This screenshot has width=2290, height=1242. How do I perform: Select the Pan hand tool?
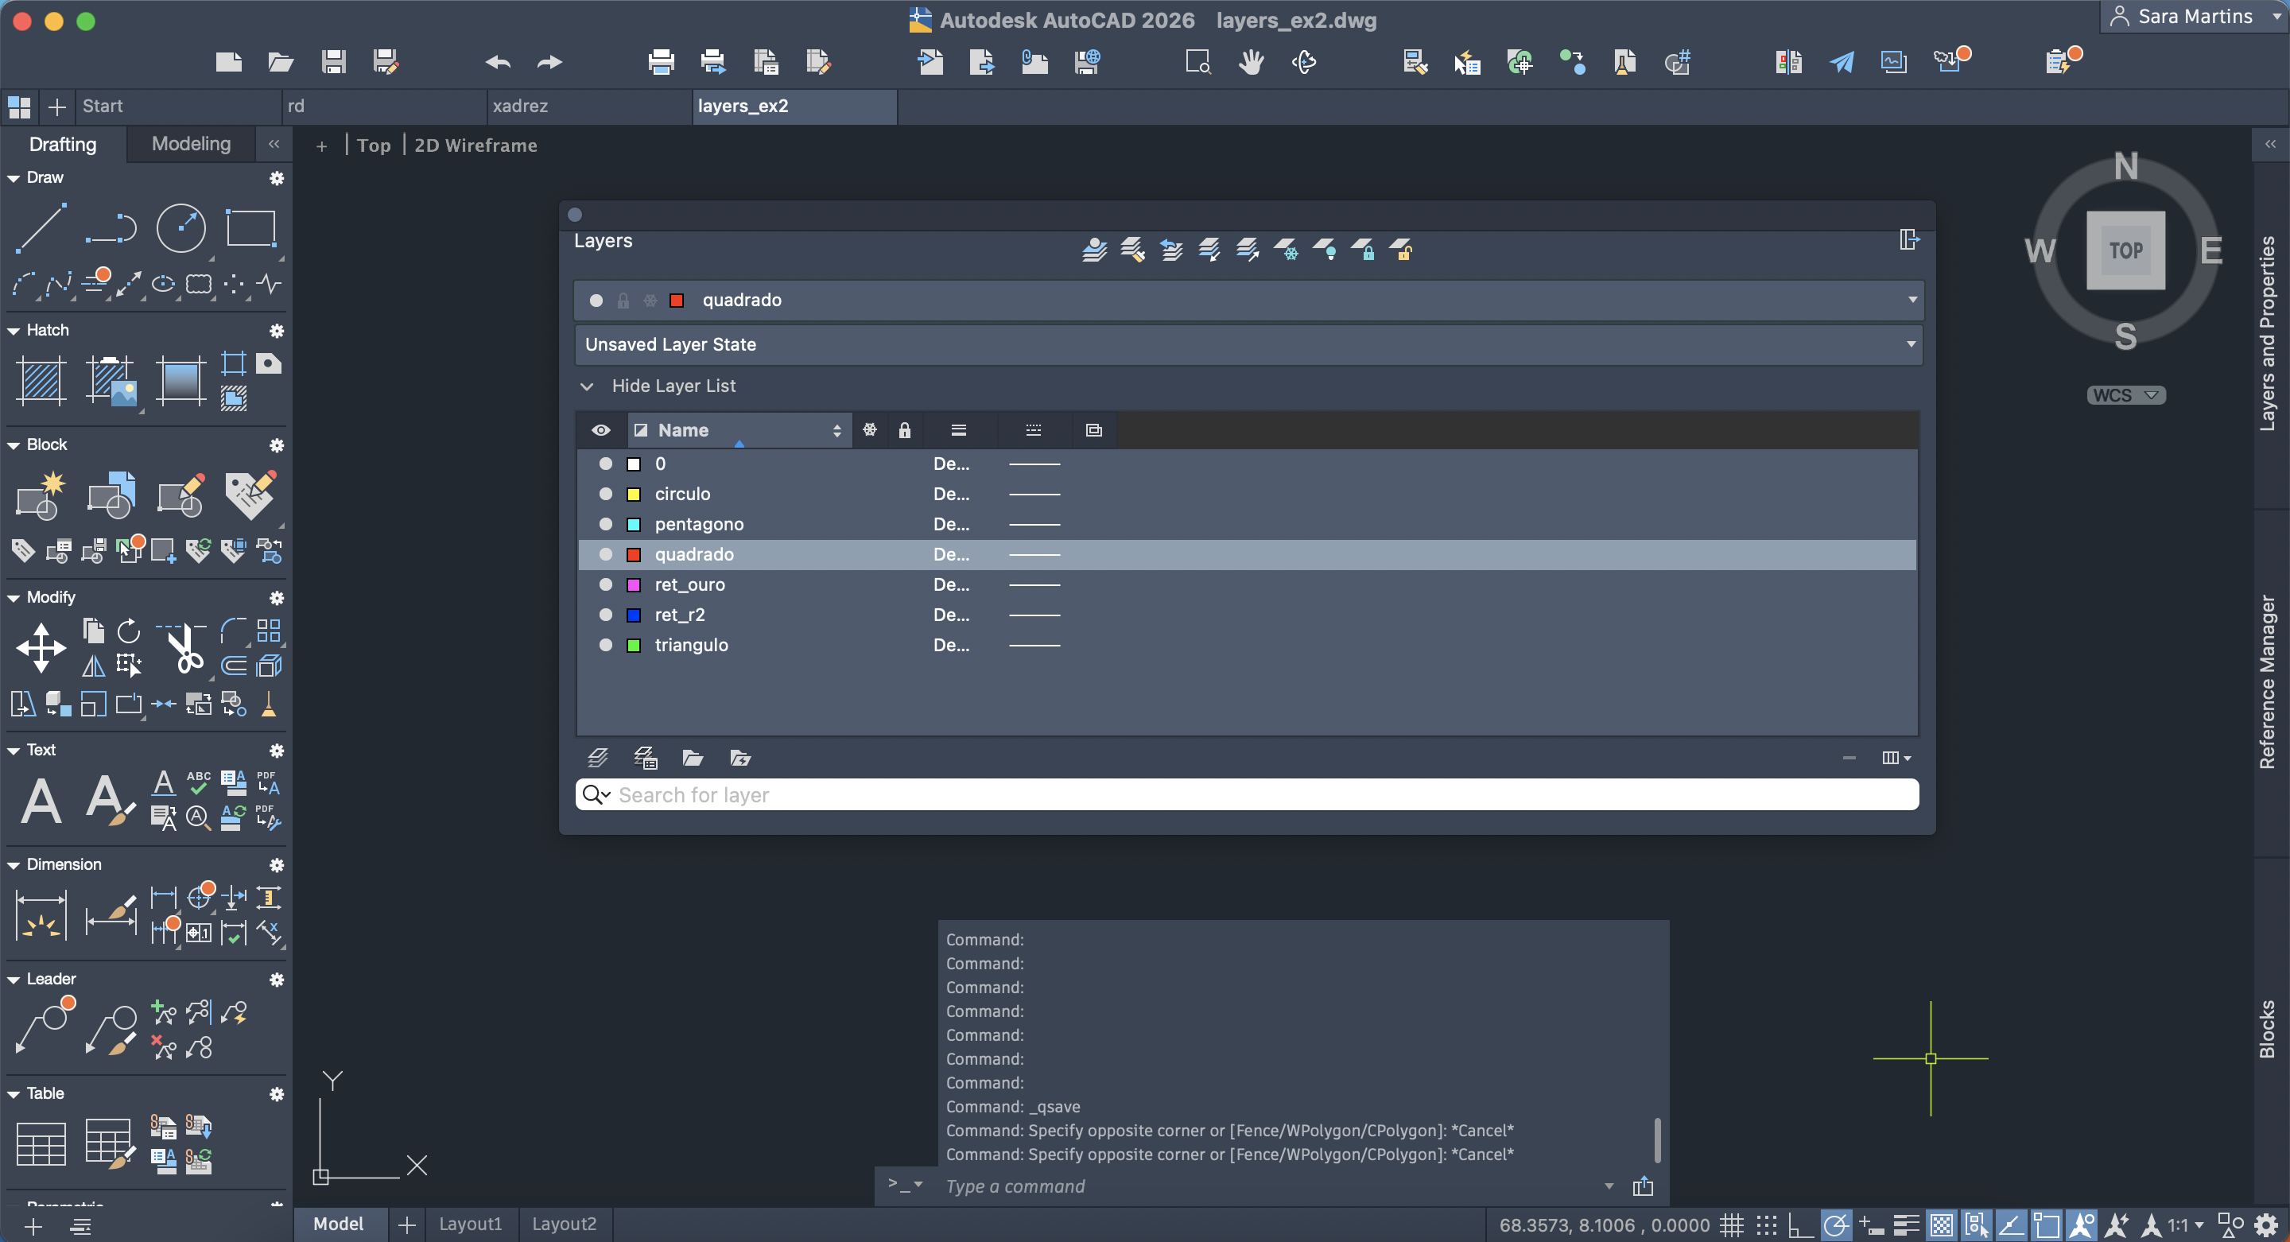(1251, 61)
